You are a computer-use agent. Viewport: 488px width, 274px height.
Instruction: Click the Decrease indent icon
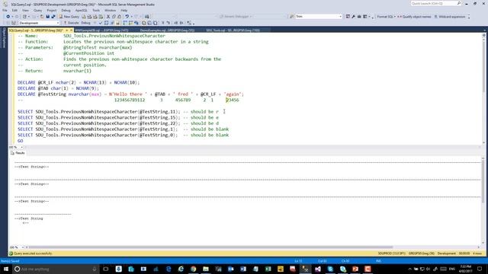click(x=176, y=23)
